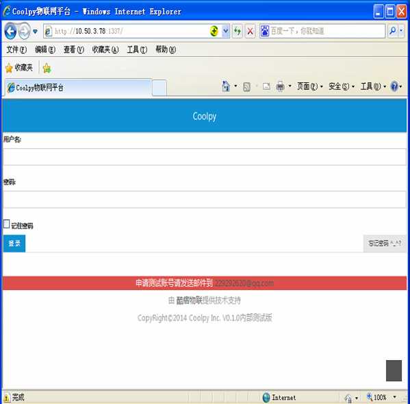Click the RSS feeds icon

coord(246,86)
